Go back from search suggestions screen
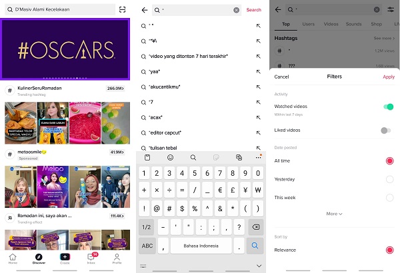Viewport: 400px width, 273px height. pyautogui.click(x=145, y=10)
